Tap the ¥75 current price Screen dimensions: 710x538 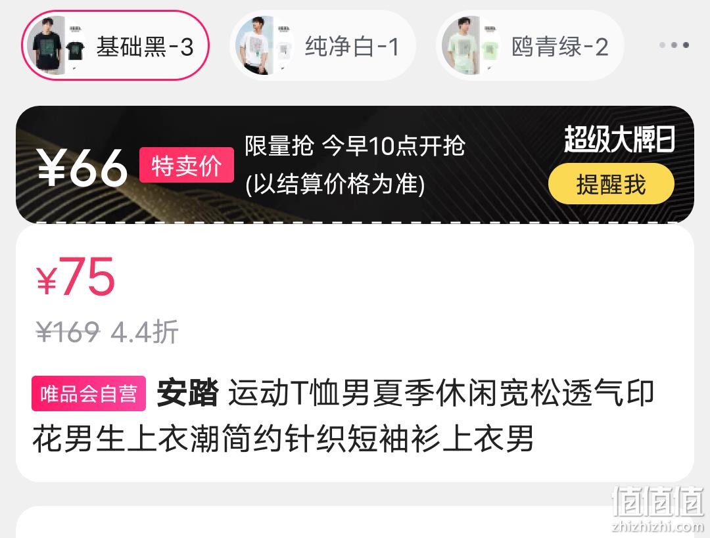[x=76, y=277]
